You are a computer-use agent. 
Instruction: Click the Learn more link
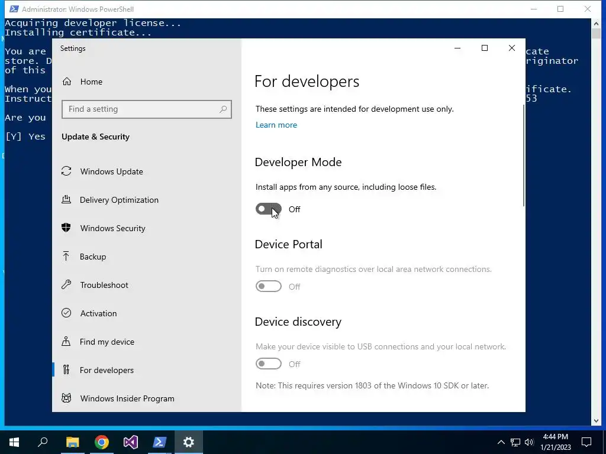coord(276,125)
